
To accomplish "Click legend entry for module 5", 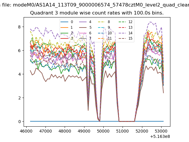I will [85, 28].
